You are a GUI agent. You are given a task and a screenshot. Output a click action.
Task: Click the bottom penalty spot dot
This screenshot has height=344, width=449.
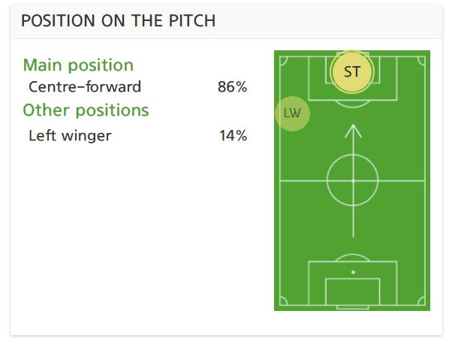coord(354,272)
